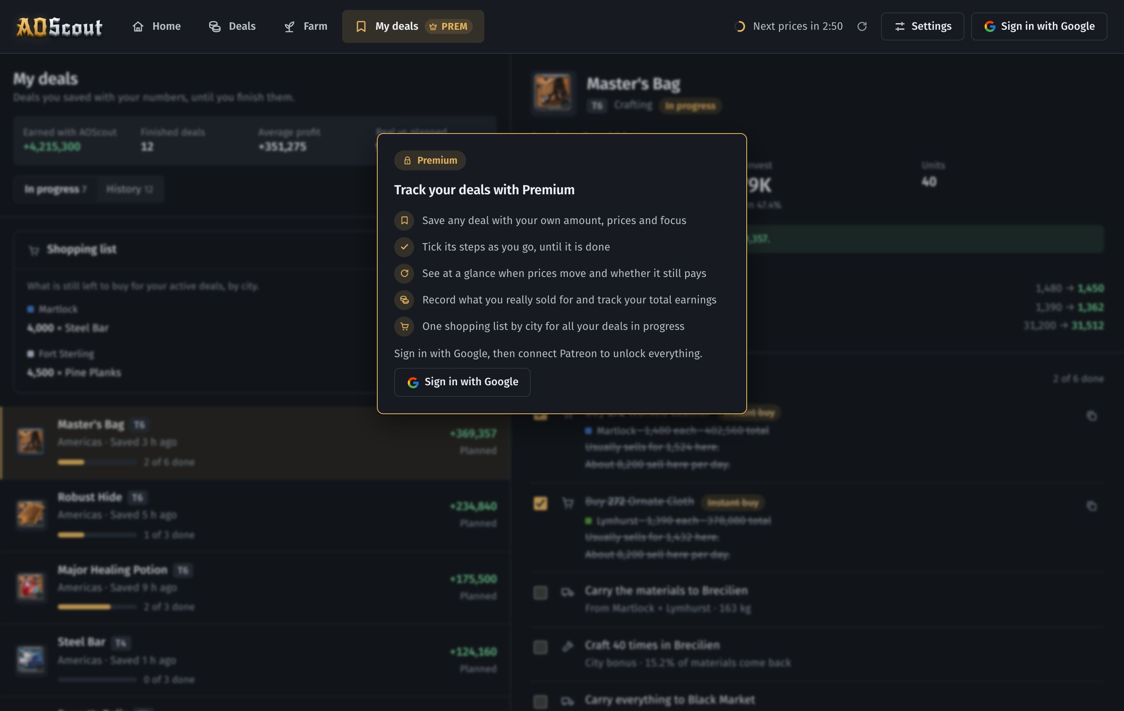Click the PREM crown badge
Viewport: 1124px width, 711px height.
(449, 26)
